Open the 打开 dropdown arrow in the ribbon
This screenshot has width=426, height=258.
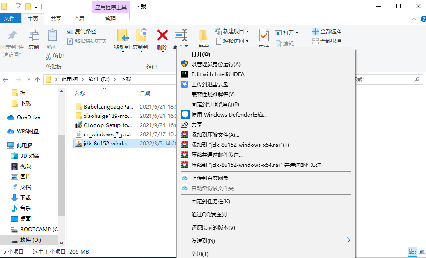point(297,32)
